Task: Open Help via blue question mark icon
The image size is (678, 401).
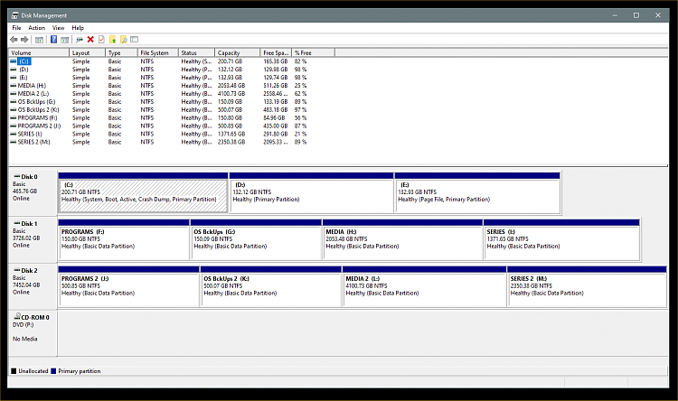Action: point(53,40)
